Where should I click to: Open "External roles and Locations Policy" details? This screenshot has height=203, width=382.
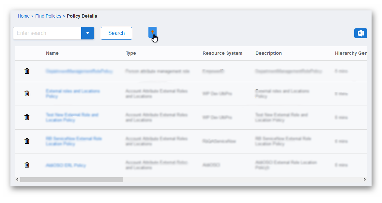click(72, 94)
